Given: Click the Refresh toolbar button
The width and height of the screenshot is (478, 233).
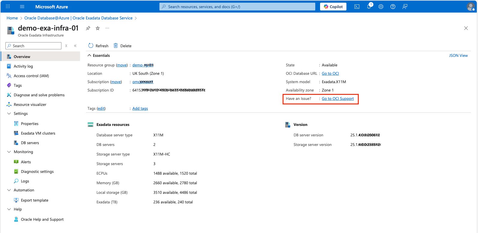Looking at the screenshot, I should tap(98, 46).
